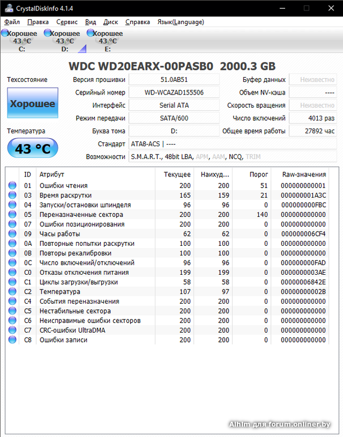Select the CRC-ошибки UltraDMA attribute name
This screenshot has height=437, width=343.
point(72,330)
